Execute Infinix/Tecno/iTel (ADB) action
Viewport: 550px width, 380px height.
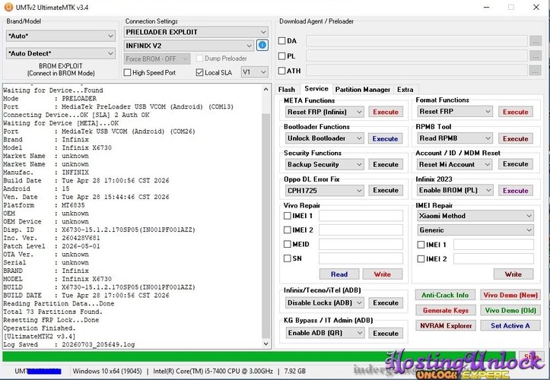tap(386, 302)
